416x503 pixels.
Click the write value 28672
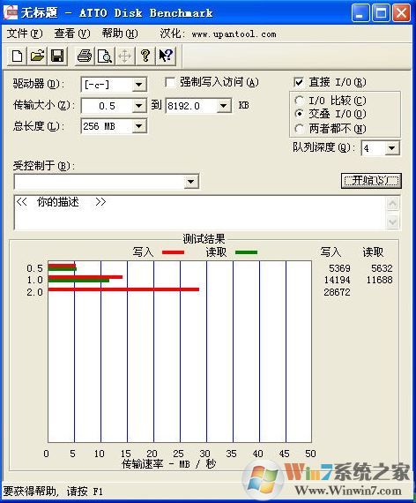(x=337, y=292)
